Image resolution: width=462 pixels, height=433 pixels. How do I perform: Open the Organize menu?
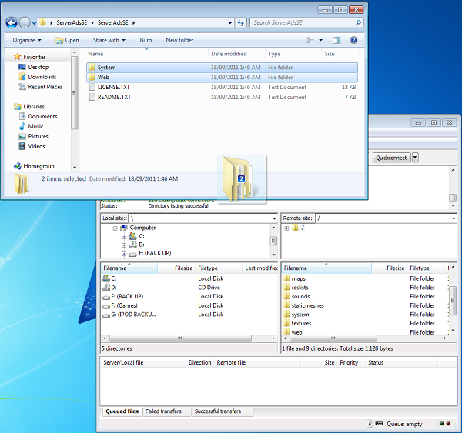(x=27, y=40)
